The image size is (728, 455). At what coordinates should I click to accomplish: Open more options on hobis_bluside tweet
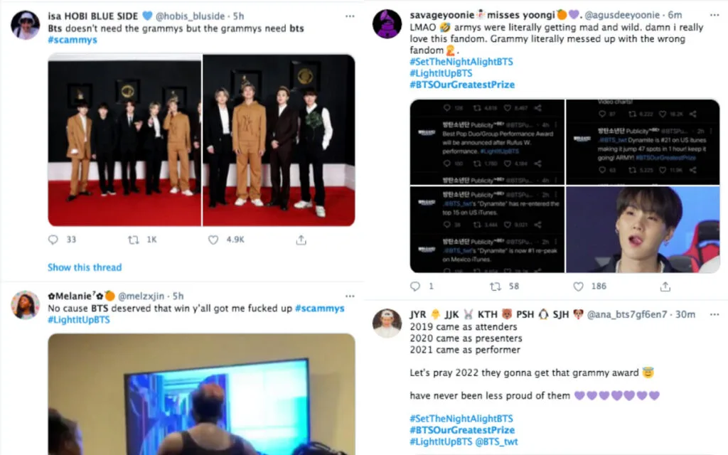click(x=350, y=16)
